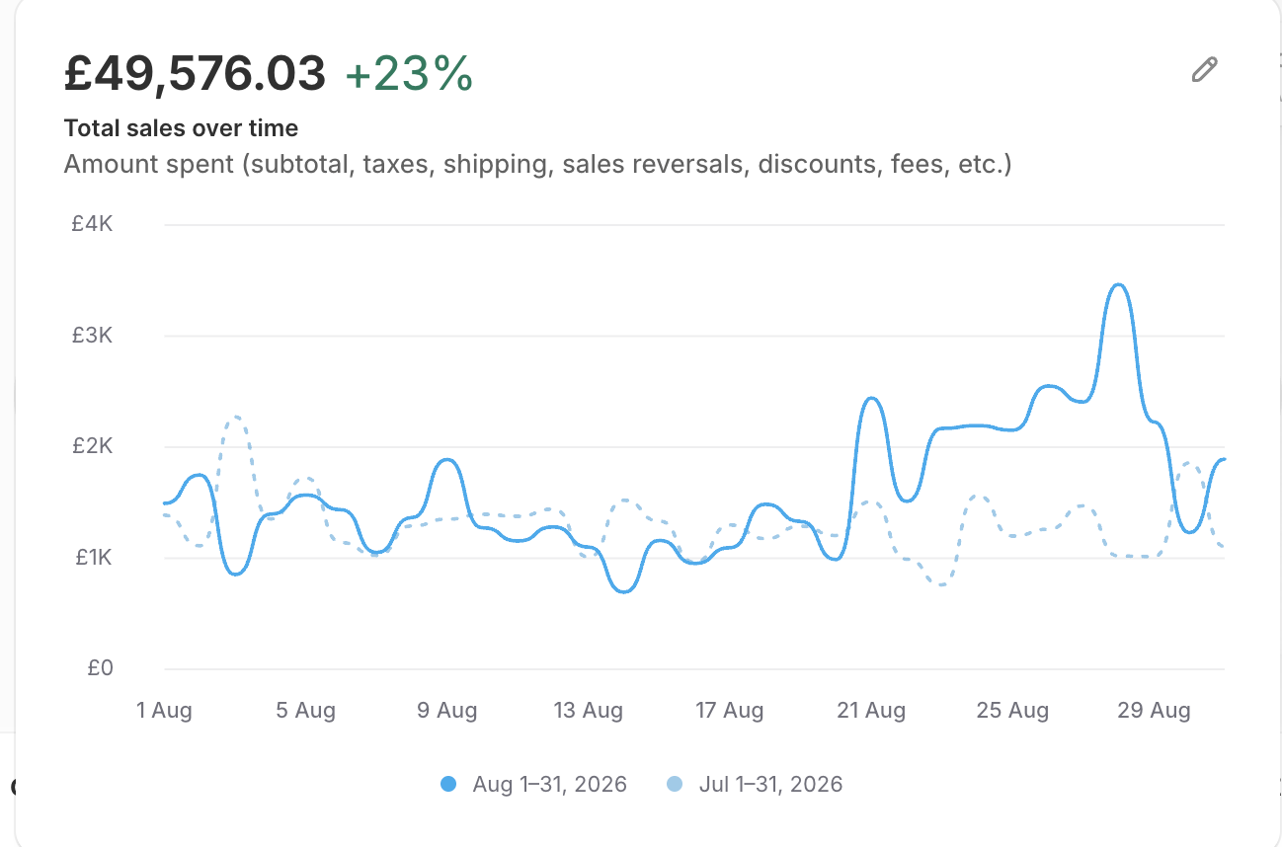
Task: Click the highest peak of the solid August line
Action: tap(1118, 285)
